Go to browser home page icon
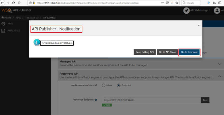This screenshot has height=115, width=224. [x=19, y=3]
